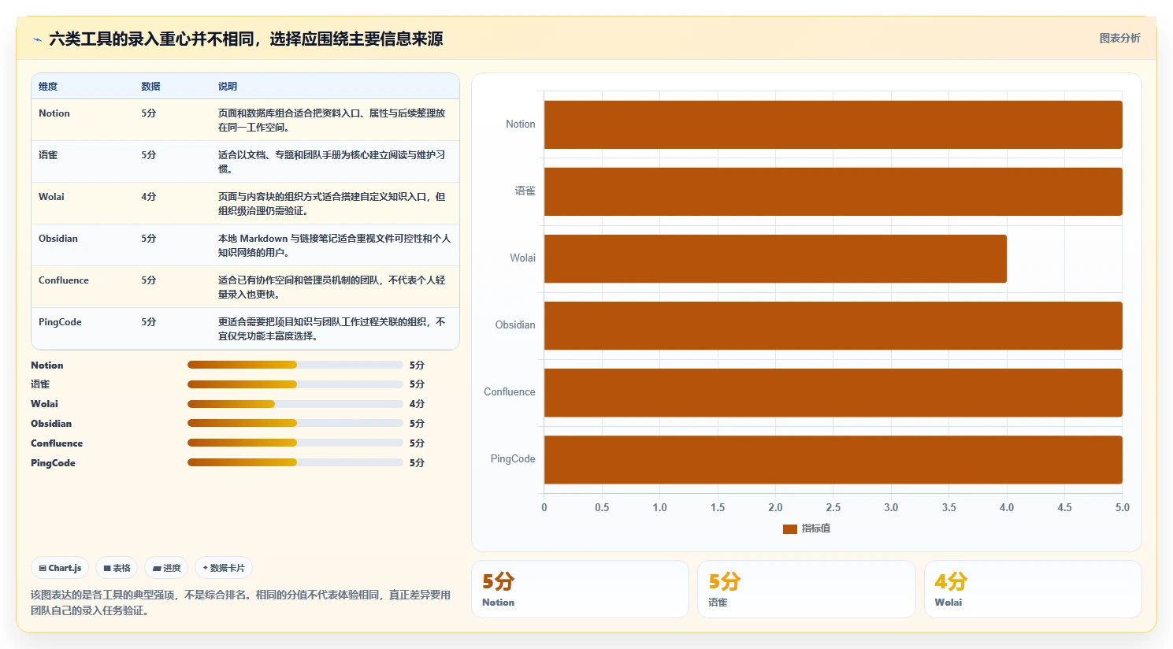The width and height of the screenshot is (1173, 649).
Task: Click the 语雀 progress bar
Action: pos(295,384)
